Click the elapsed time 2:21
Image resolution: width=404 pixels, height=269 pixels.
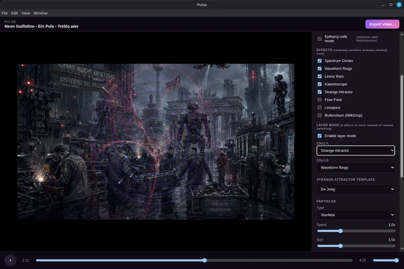click(25, 260)
